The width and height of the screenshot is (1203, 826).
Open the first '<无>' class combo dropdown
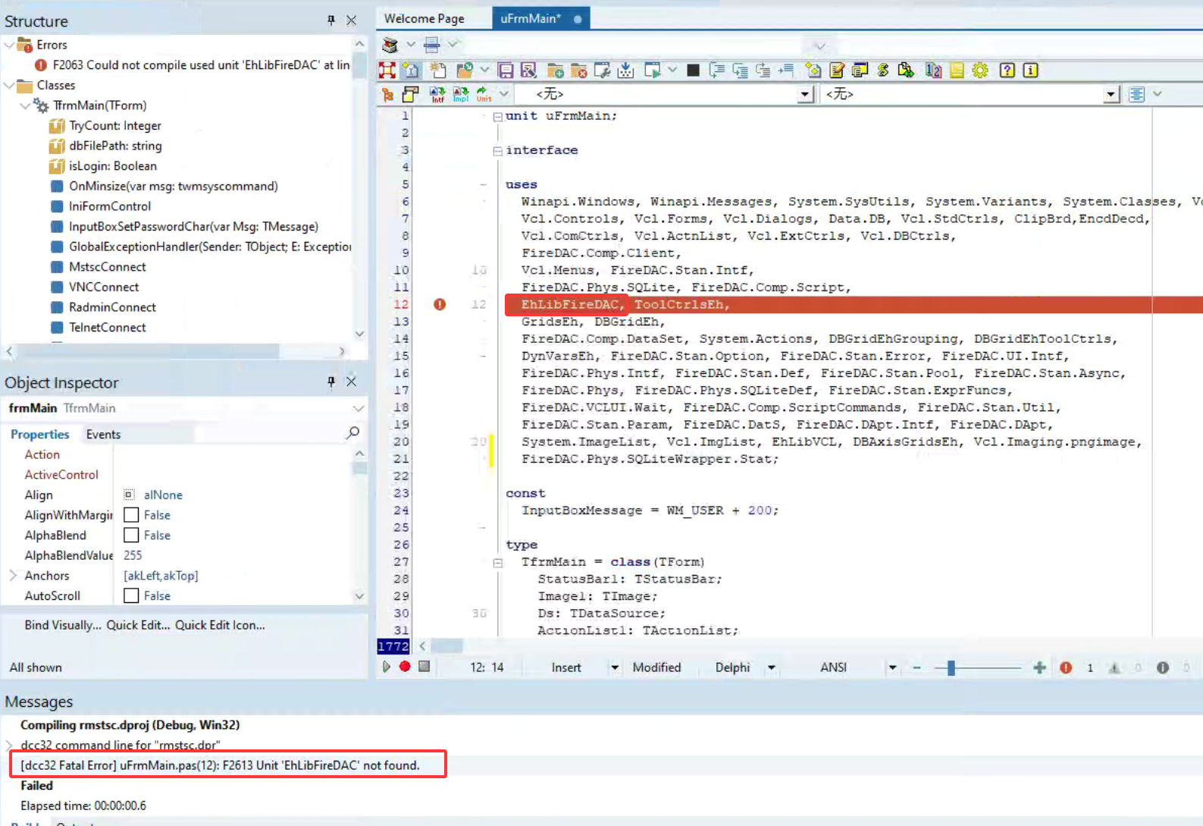(805, 94)
